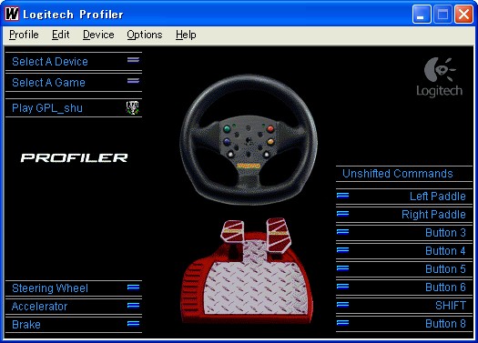The height and width of the screenshot is (343, 478).
Task: Click the green button on the wheel
Action: click(x=227, y=129)
